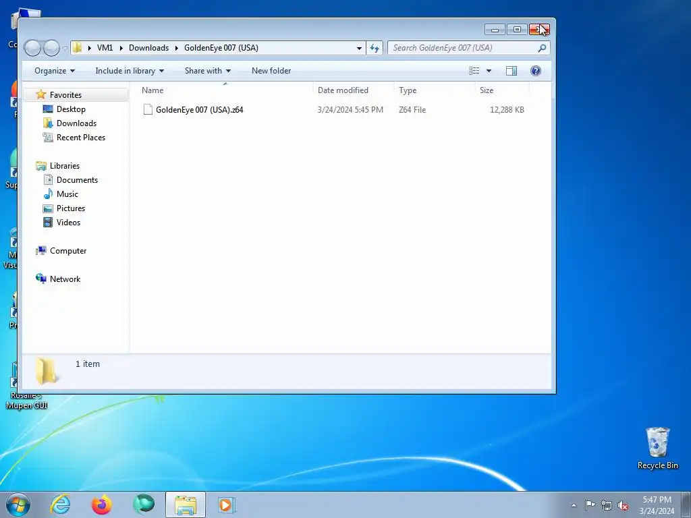Open Recent Places under Favorites
Image resolution: width=691 pixels, height=518 pixels.
(81, 138)
